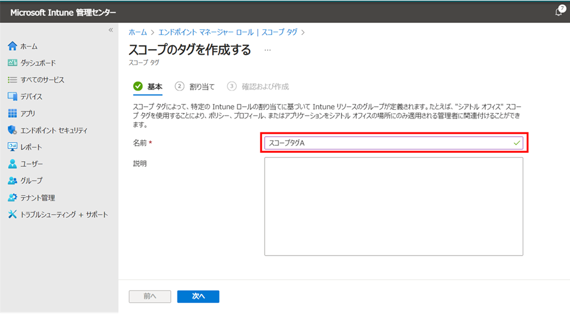Click the レポート screen icon
The image size is (570, 314).
(x=12, y=147)
